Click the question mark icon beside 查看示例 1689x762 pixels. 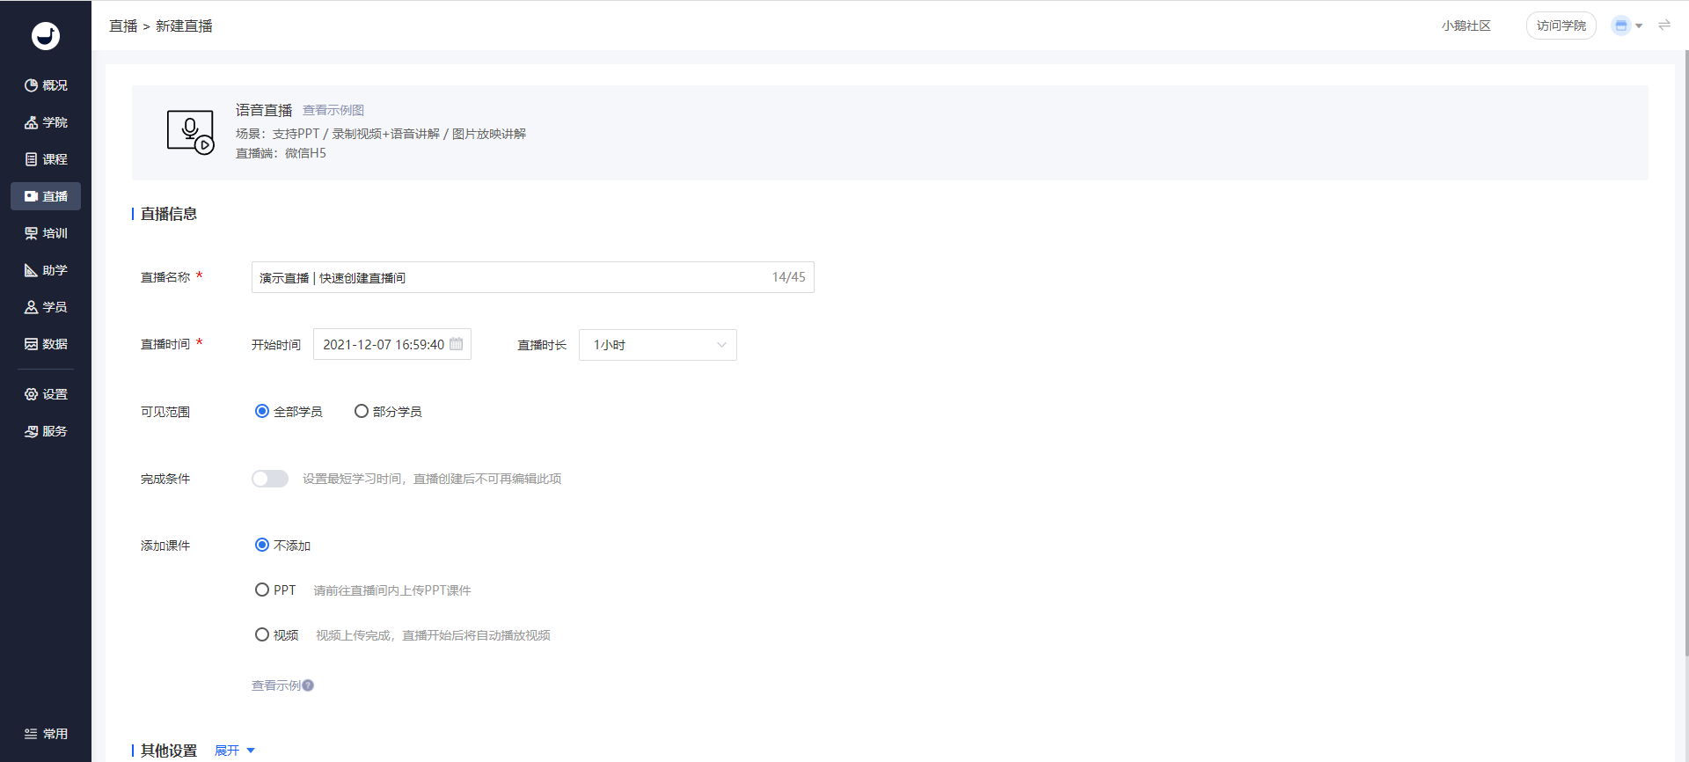tap(308, 685)
